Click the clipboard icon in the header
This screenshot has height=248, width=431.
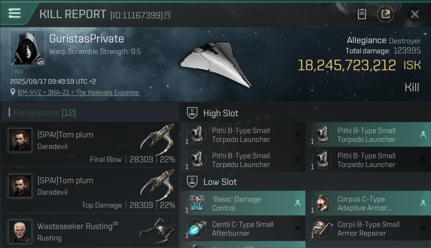click(x=362, y=14)
